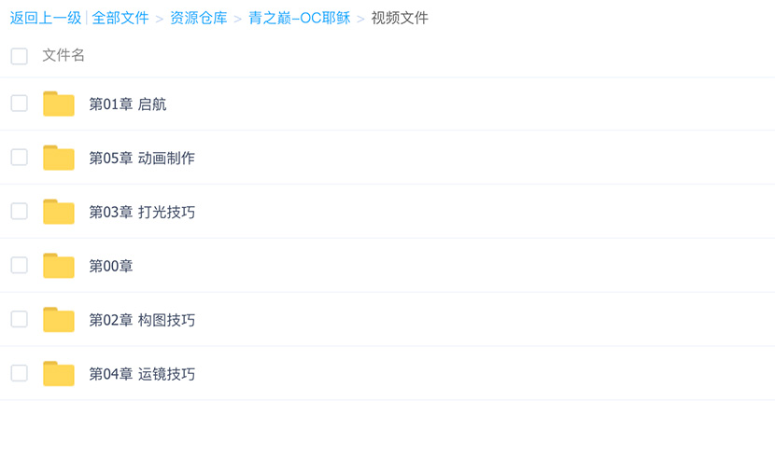The width and height of the screenshot is (775, 457).
Task: Click the 文件名 column header
Action: (63, 55)
